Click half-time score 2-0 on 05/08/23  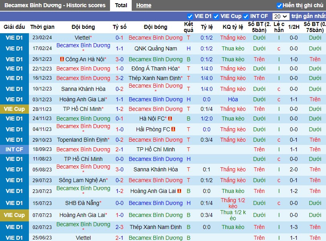(x=294, y=169)
